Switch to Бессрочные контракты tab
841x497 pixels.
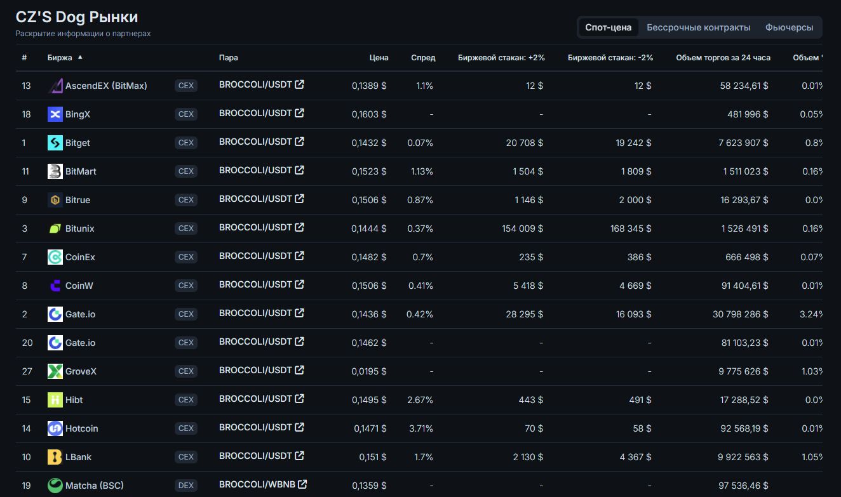click(698, 27)
